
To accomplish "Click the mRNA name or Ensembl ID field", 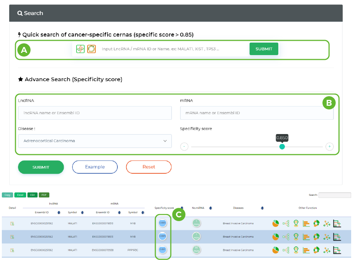I will pos(257,113).
